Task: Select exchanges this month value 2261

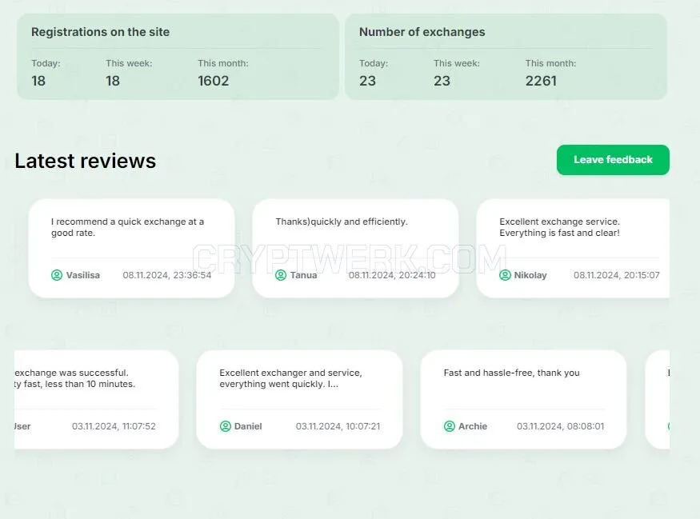Action: tap(541, 81)
